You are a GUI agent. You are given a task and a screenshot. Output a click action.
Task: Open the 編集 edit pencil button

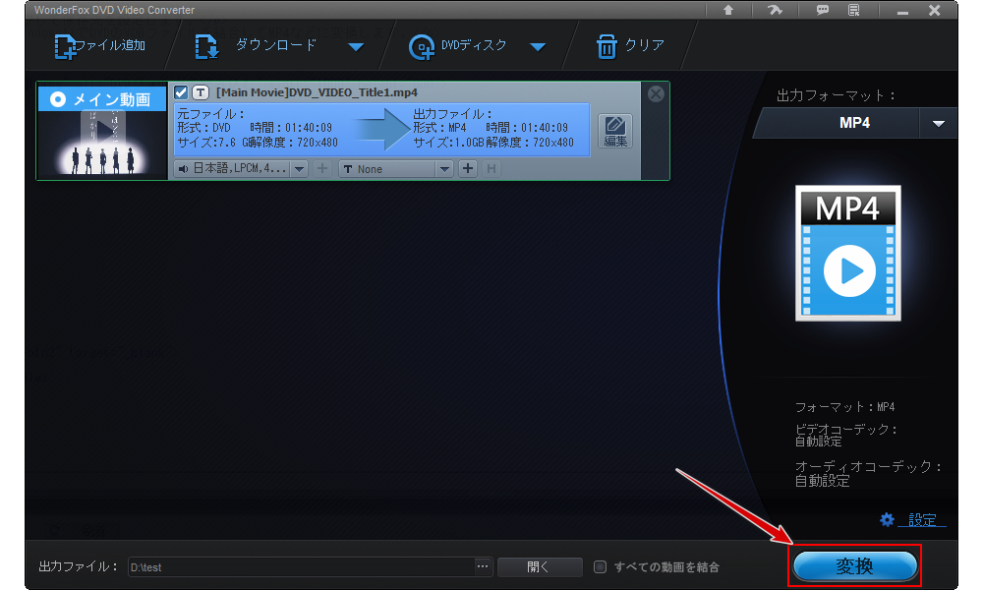pos(615,131)
